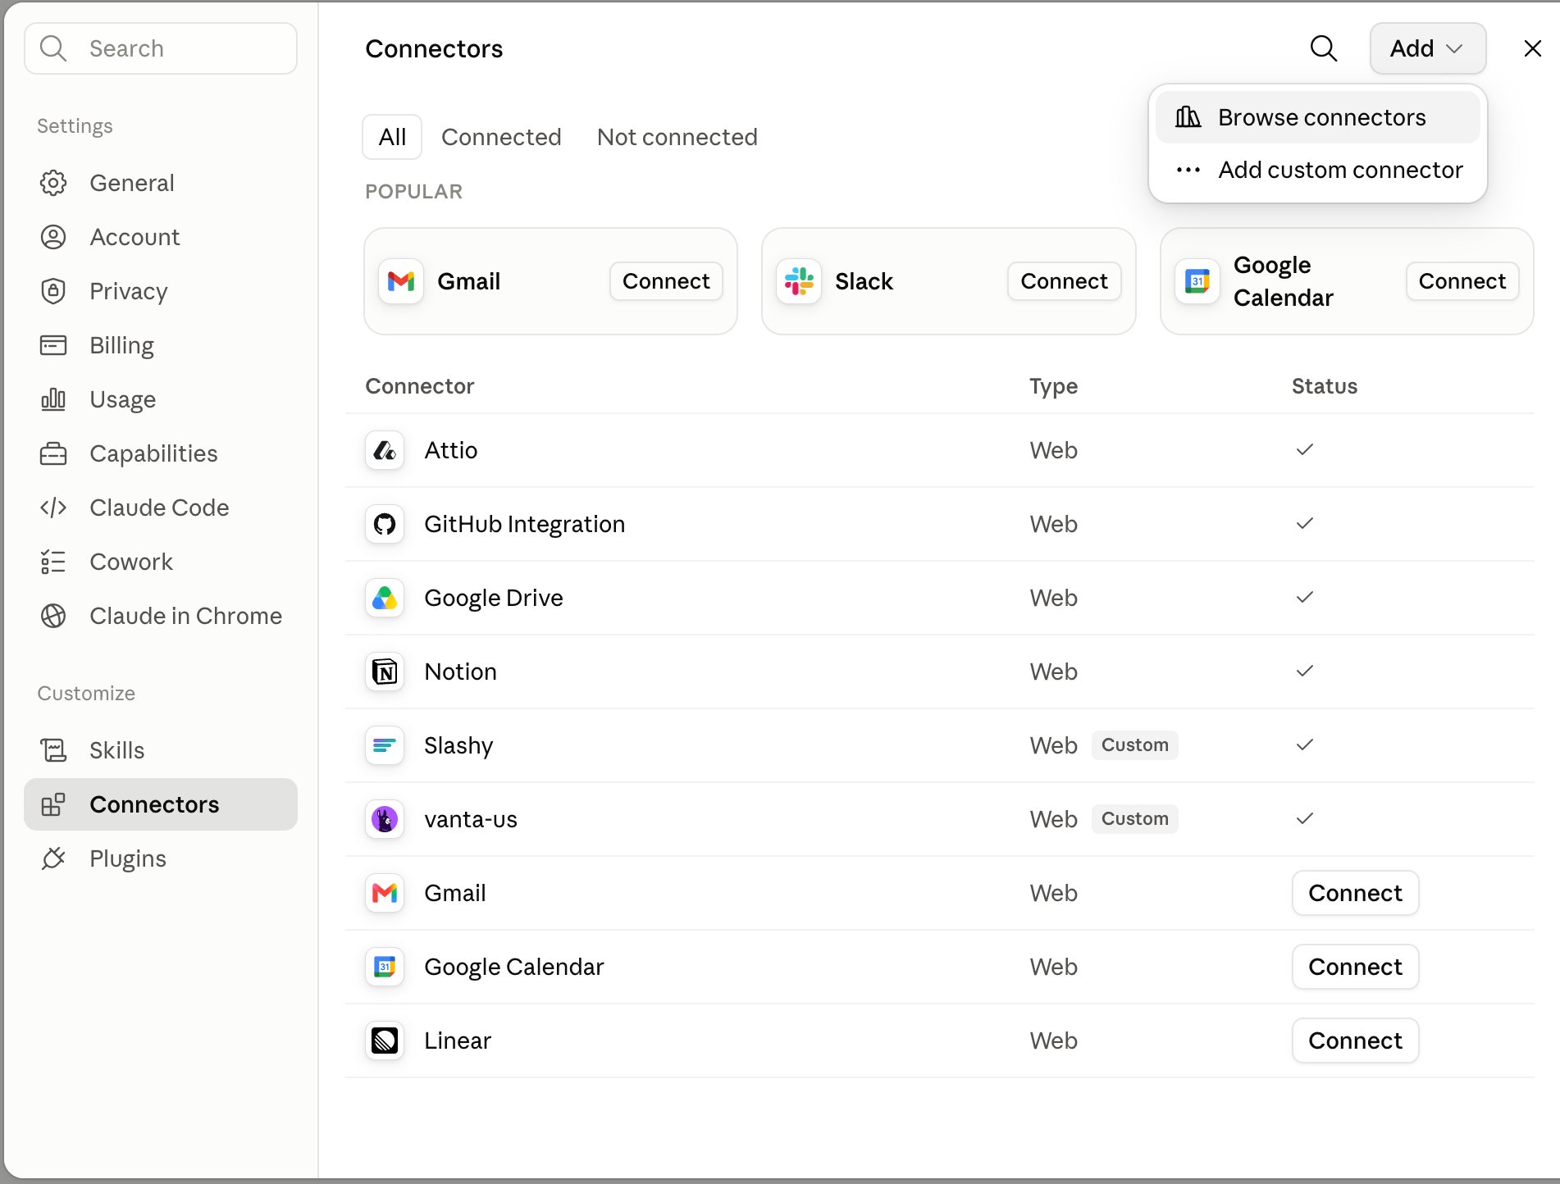Click the General gear icon in sidebar
Viewport: 1560px width, 1184px height.
(53, 183)
